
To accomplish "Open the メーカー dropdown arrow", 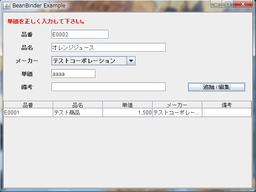I will click(x=131, y=61).
